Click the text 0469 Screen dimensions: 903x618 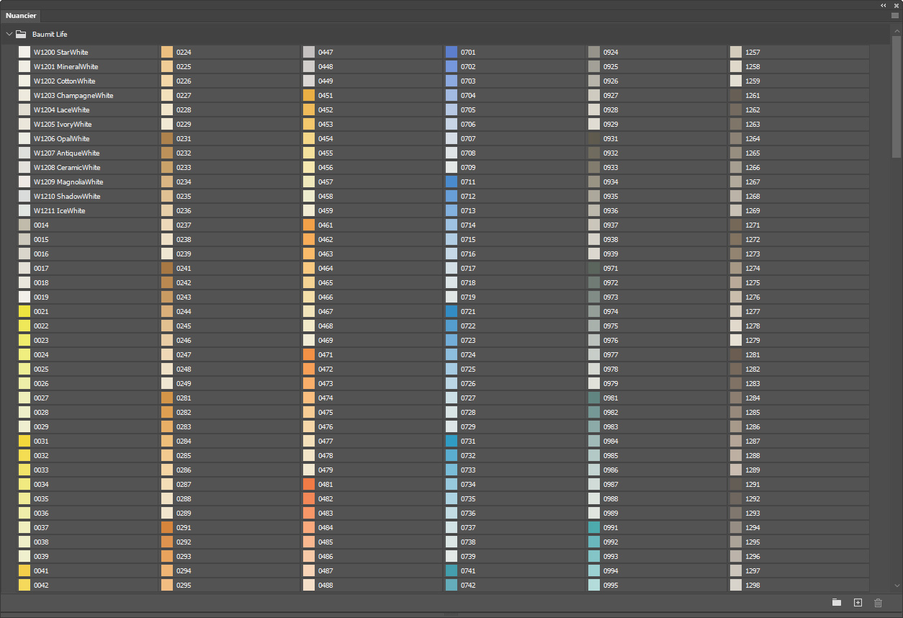[x=325, y=340]
